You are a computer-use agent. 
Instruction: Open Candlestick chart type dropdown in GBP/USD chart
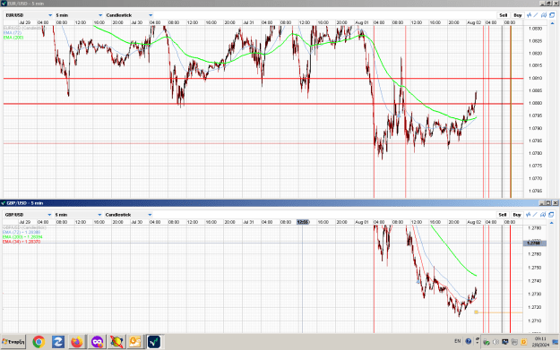[128, 215]
